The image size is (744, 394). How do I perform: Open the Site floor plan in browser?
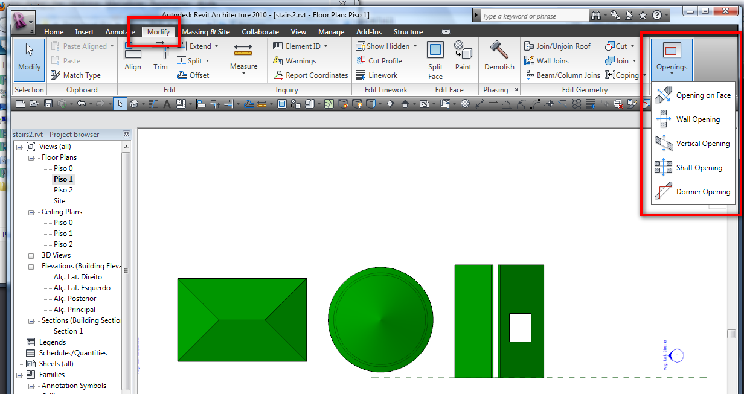tap(59, 201)
